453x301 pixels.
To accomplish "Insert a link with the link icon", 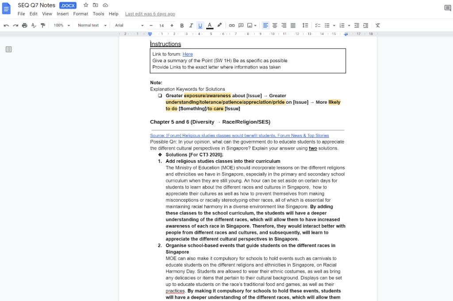I will pos(231,25).
